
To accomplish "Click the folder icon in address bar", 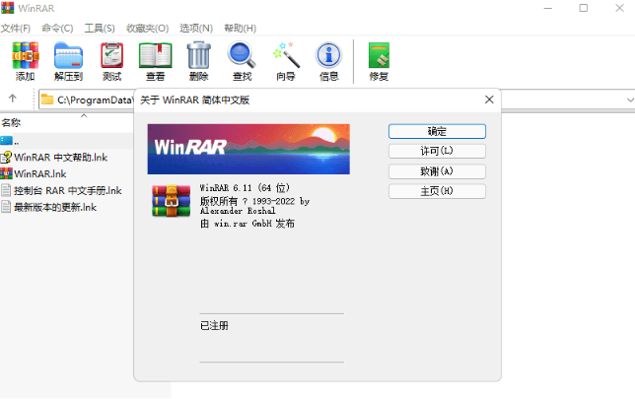I will [x=47, y=100].
